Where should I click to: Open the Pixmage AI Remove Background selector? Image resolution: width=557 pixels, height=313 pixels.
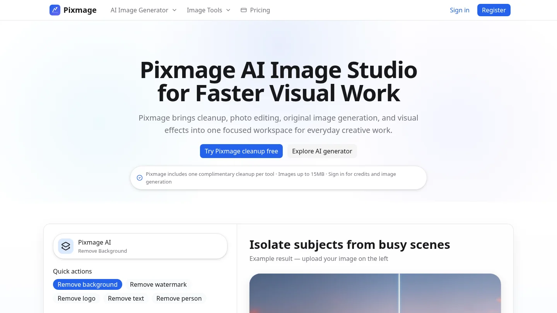point(140,246)
